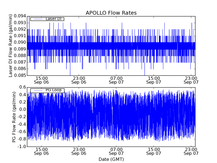The image size is (217, 163).
Task: Pick 15:00 Sep 07 tick under bottom plot
Action: pos(154,151)
